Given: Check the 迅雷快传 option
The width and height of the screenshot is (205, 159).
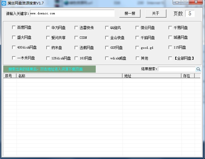Looking at the screenshot, I should [x=76, y=28].
